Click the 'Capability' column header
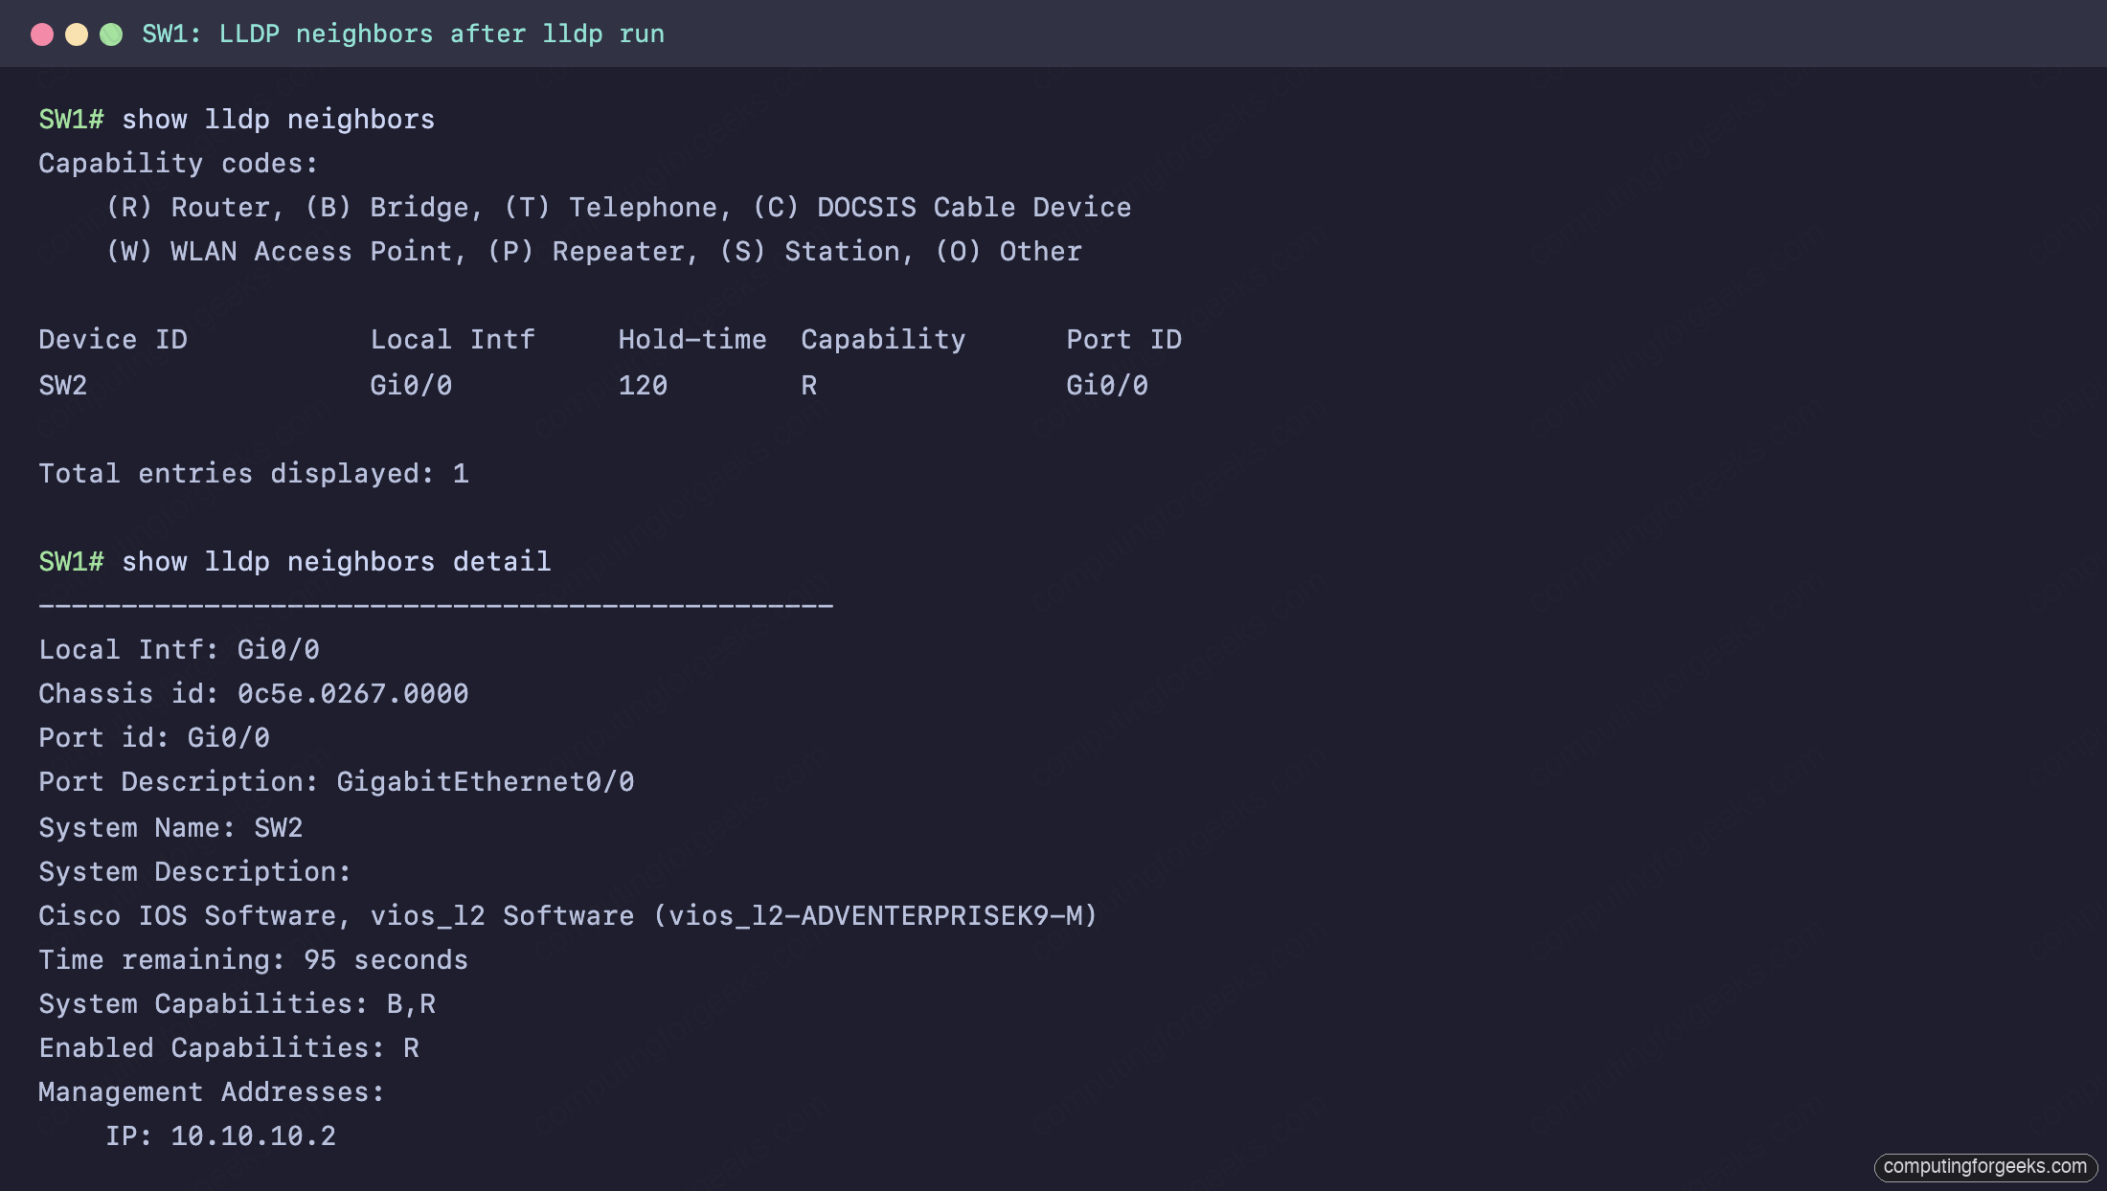Image resolution: width=2107 pixels, height=1191 pixels. tap(883, 340)
